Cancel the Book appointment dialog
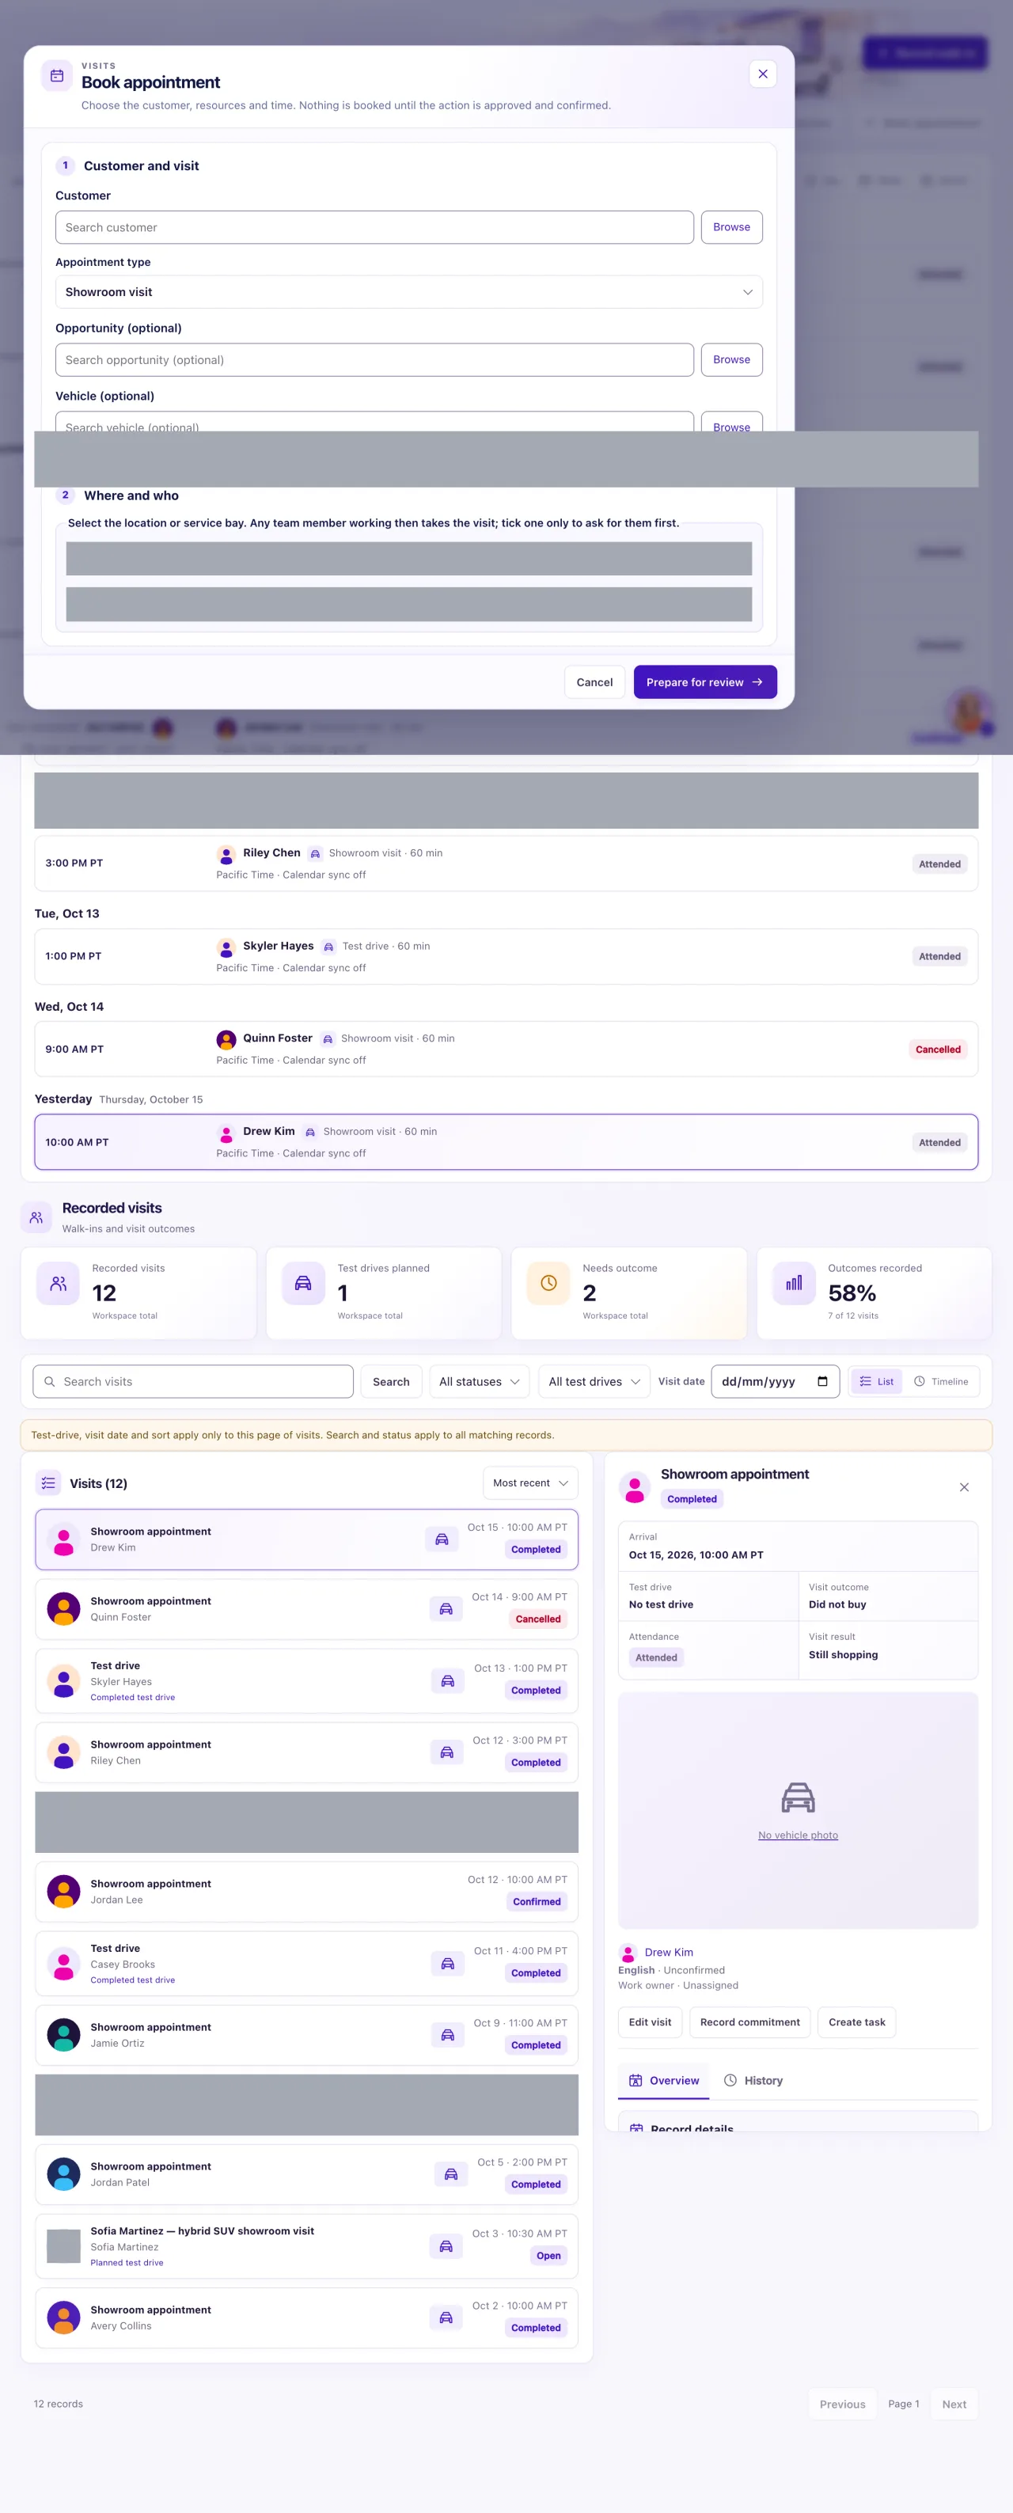Image resolution: width=1013 pixels, height=2513 pixels. tap(594, 682)
